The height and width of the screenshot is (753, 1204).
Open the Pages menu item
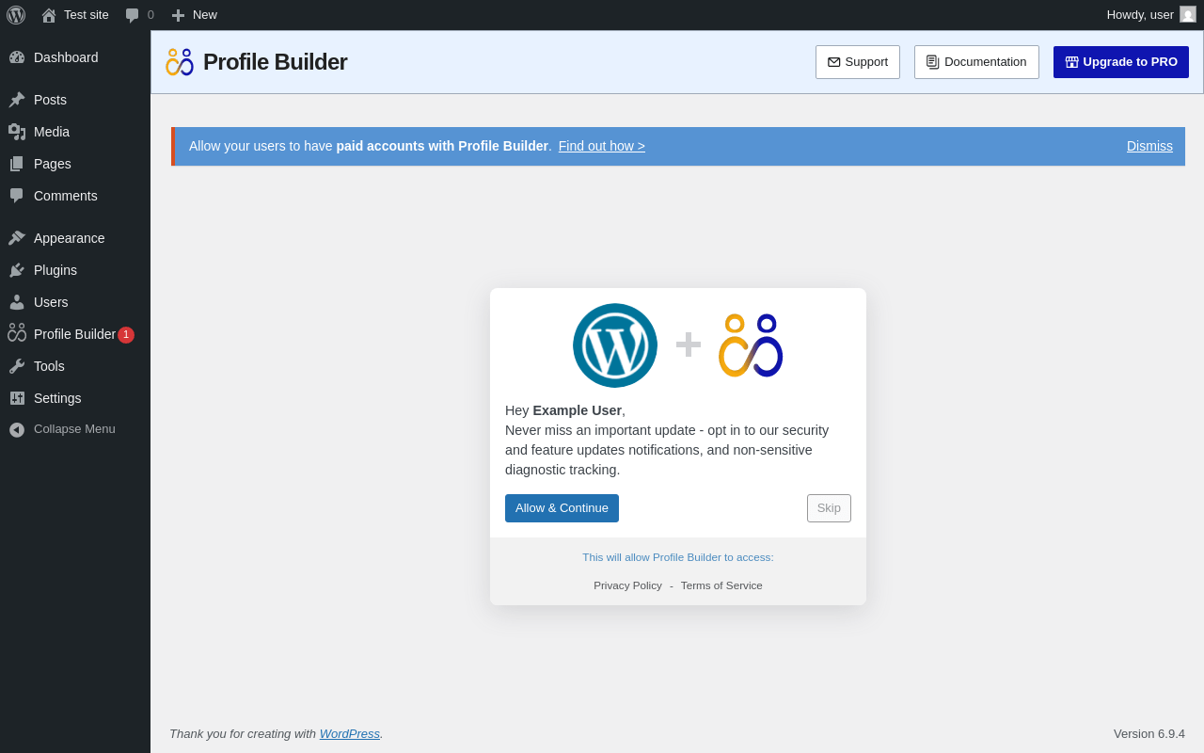click(x=75, y=164)
